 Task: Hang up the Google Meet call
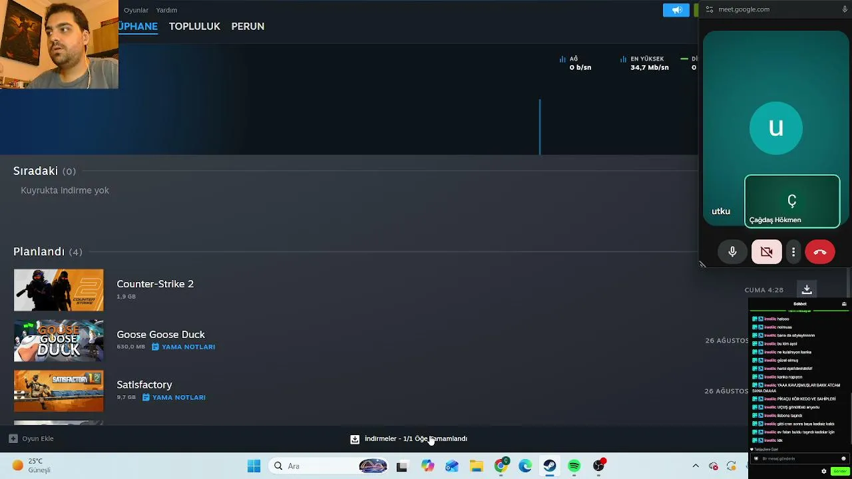(x=820, y=252)
